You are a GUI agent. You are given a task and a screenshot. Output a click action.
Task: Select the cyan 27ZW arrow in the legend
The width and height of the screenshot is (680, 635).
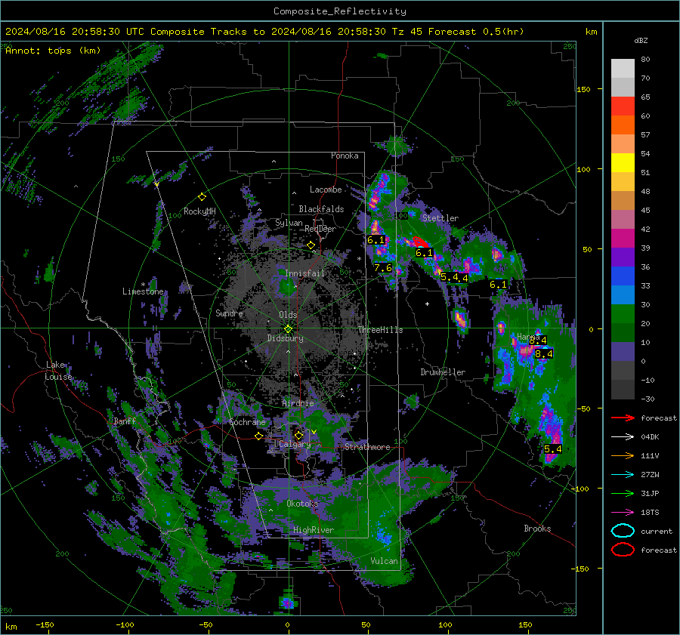point(623,475)
